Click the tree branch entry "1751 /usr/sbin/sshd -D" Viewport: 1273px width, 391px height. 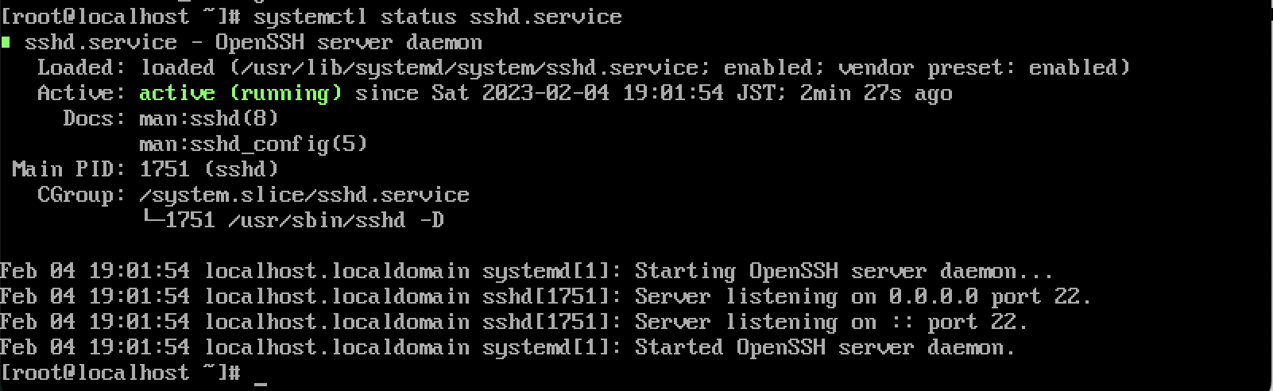[304, 220]
